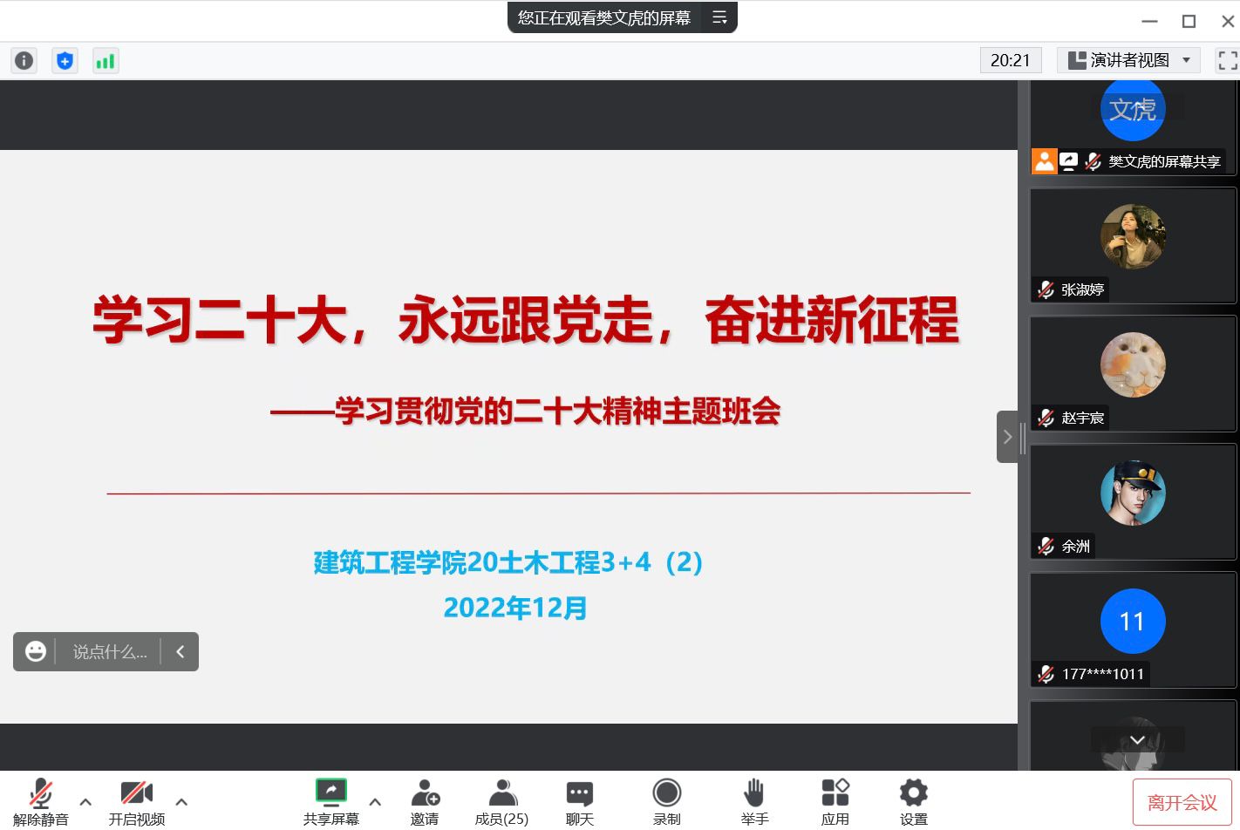Open the Chat (聊天) panel

pyautogui.click(x=579, y=801)
